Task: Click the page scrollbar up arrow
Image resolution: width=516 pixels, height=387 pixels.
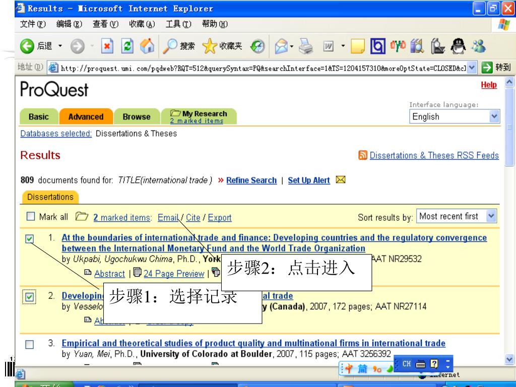Action: (509, 82)
